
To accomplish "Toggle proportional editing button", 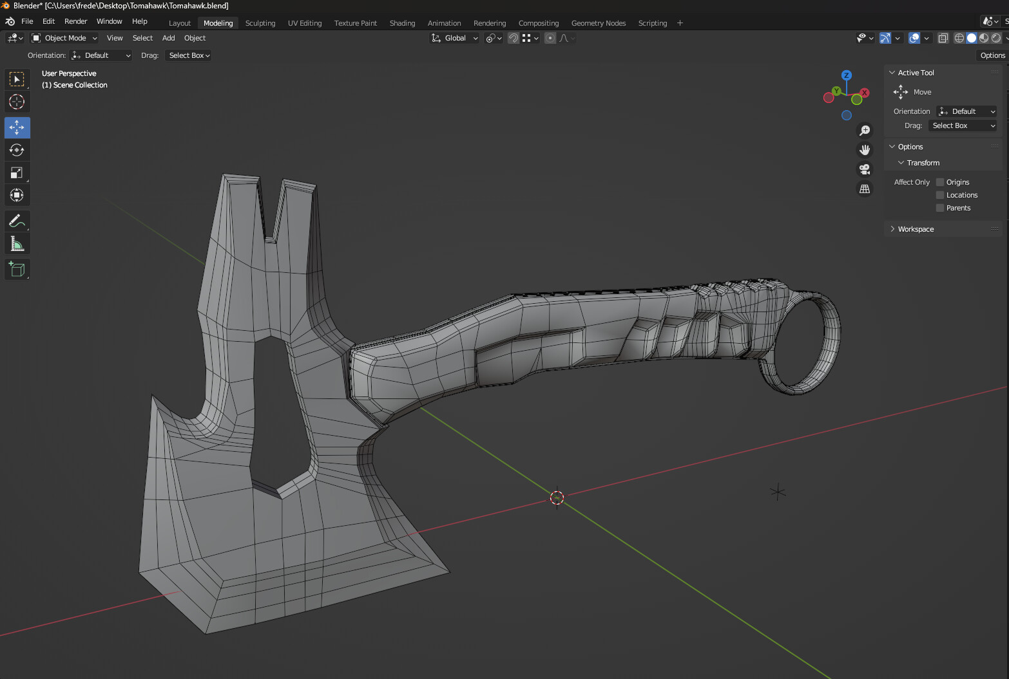I will click(550, 38).
